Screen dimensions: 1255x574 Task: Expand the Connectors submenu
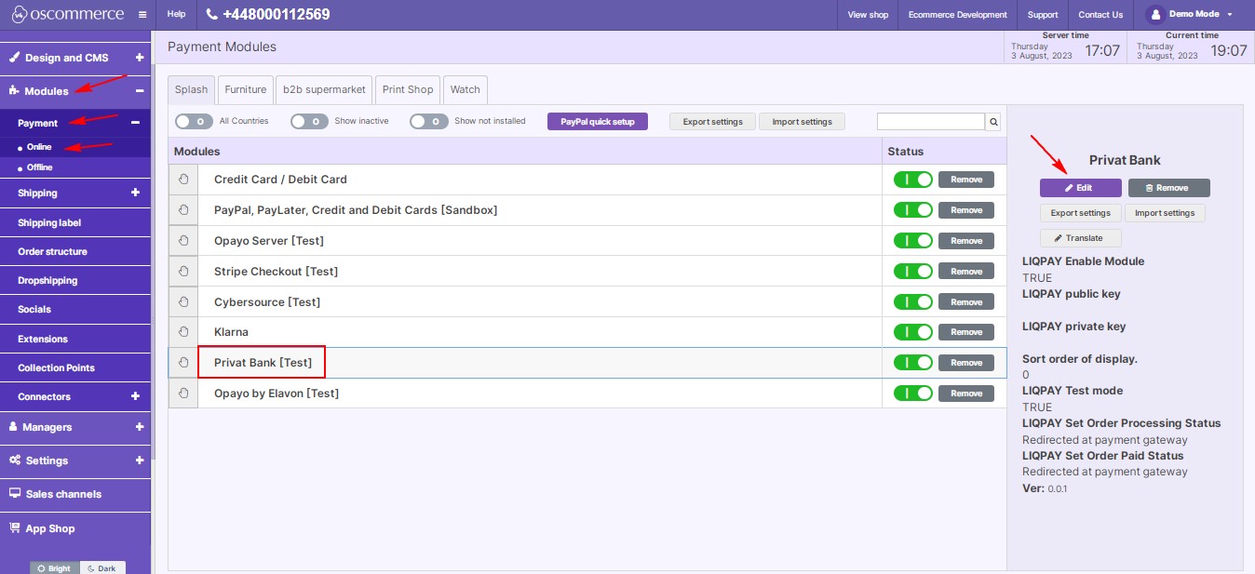pyautogui.click(x=135, y=396)
